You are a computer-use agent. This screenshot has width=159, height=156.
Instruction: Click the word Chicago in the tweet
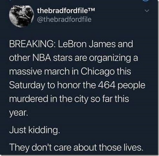coord(97,72)
